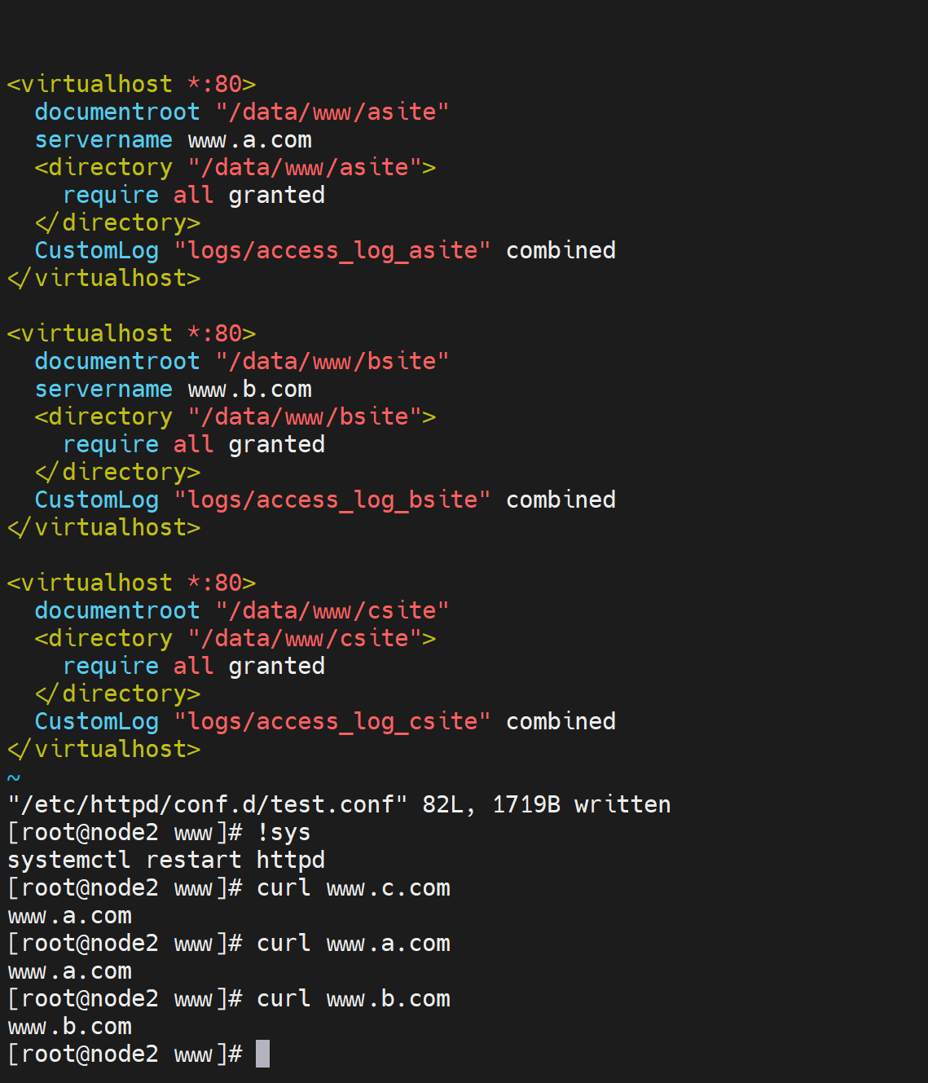Click the terminal cursor at the last prompt

click(x=262, y=1054)
